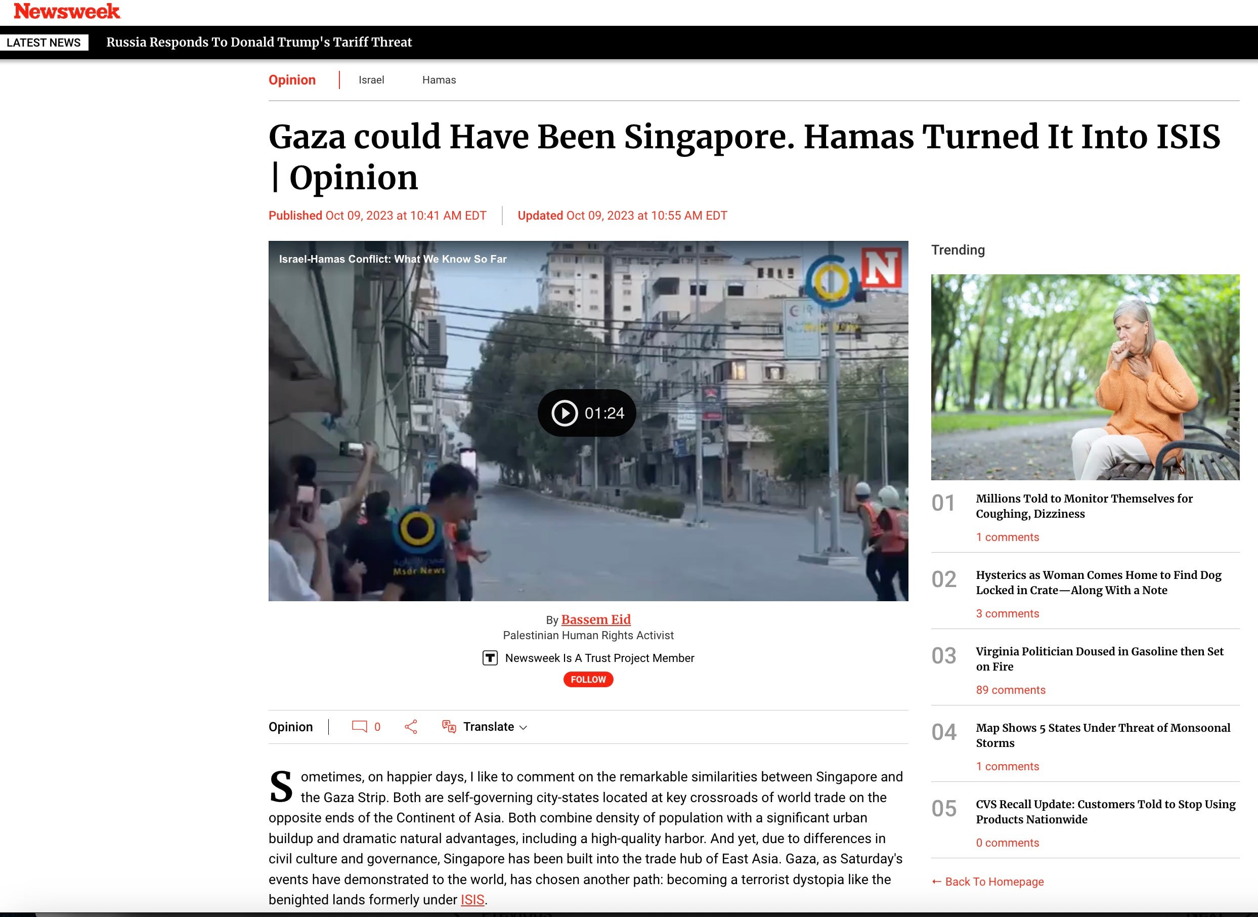This screenshot has height=917, width=1258.
Task: Click the translate language icon
Action: tap(449, 727)
